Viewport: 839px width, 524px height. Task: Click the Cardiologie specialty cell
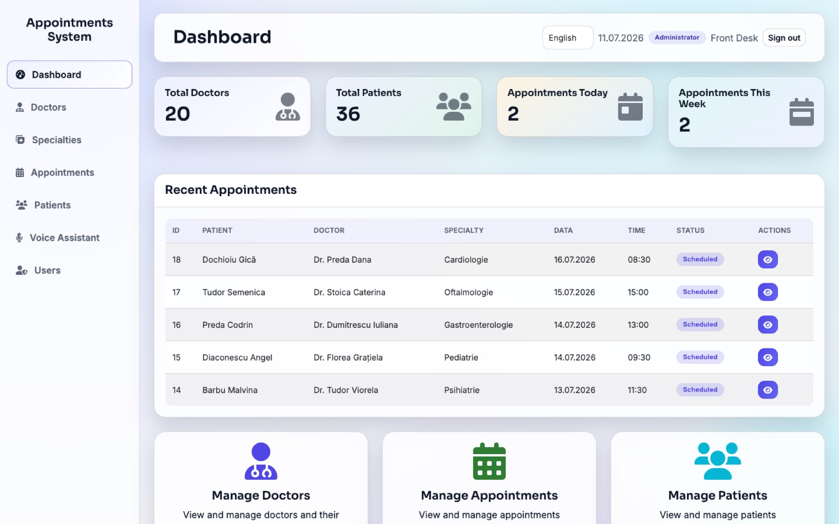[x=466, y=260]
